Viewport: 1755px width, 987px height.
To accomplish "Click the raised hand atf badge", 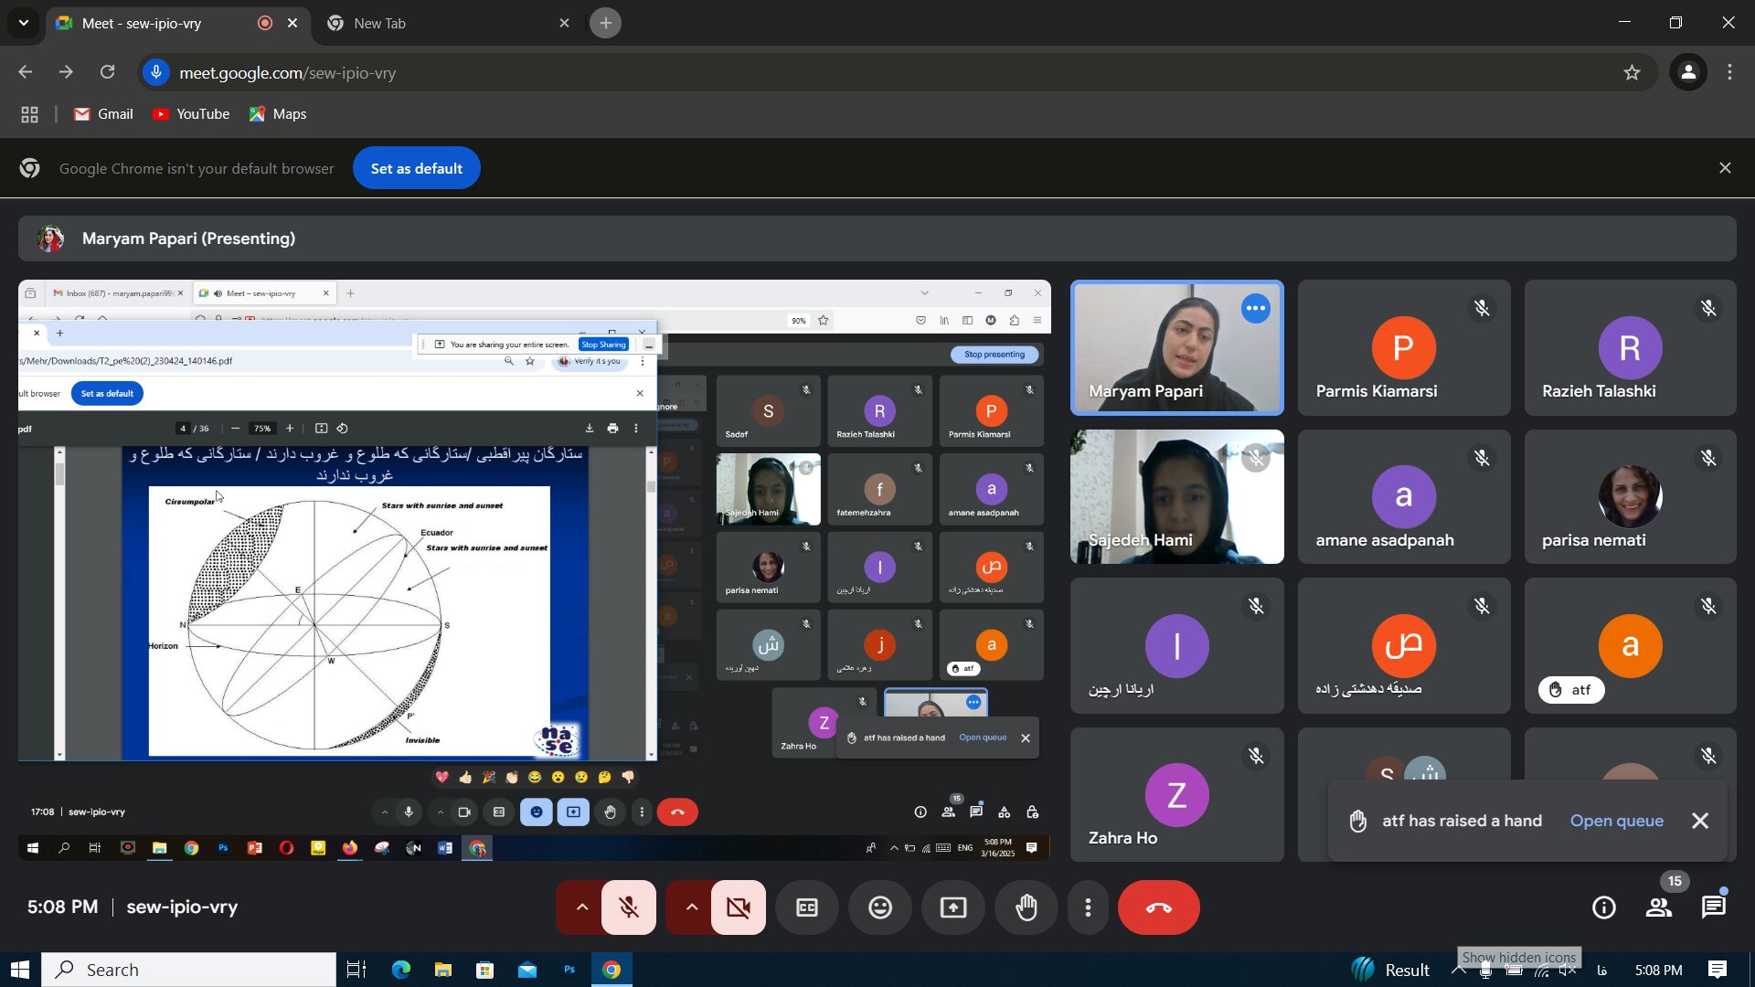I will tap(1571, 690).
